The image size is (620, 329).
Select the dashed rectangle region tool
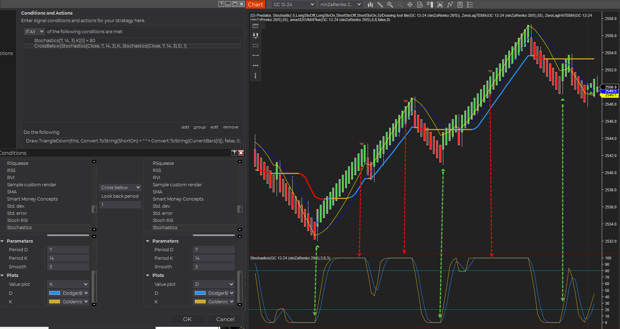point(255,46)
